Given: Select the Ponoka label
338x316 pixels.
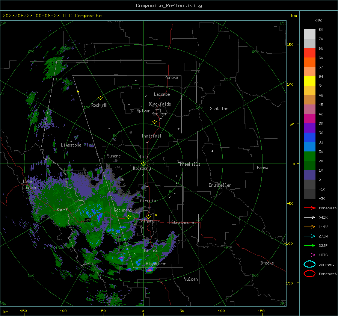Looking at the screenshot, I should coord(171,77).
